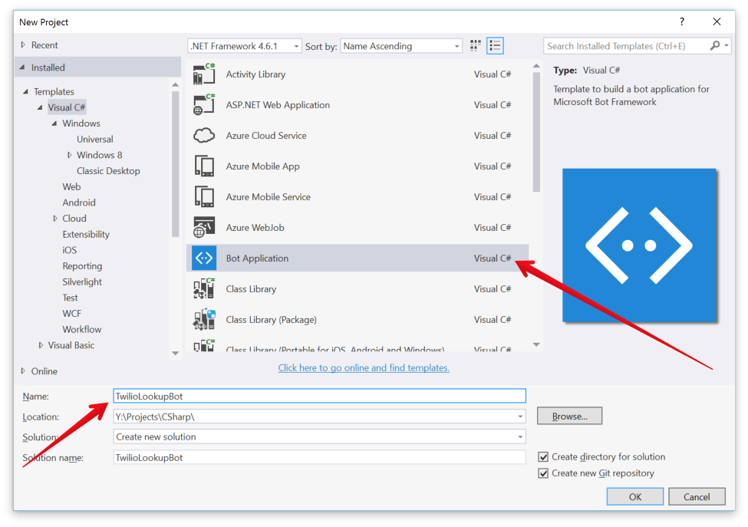Select the Extensibility category
Screen dimensions: 748x527
pos(86,234)
